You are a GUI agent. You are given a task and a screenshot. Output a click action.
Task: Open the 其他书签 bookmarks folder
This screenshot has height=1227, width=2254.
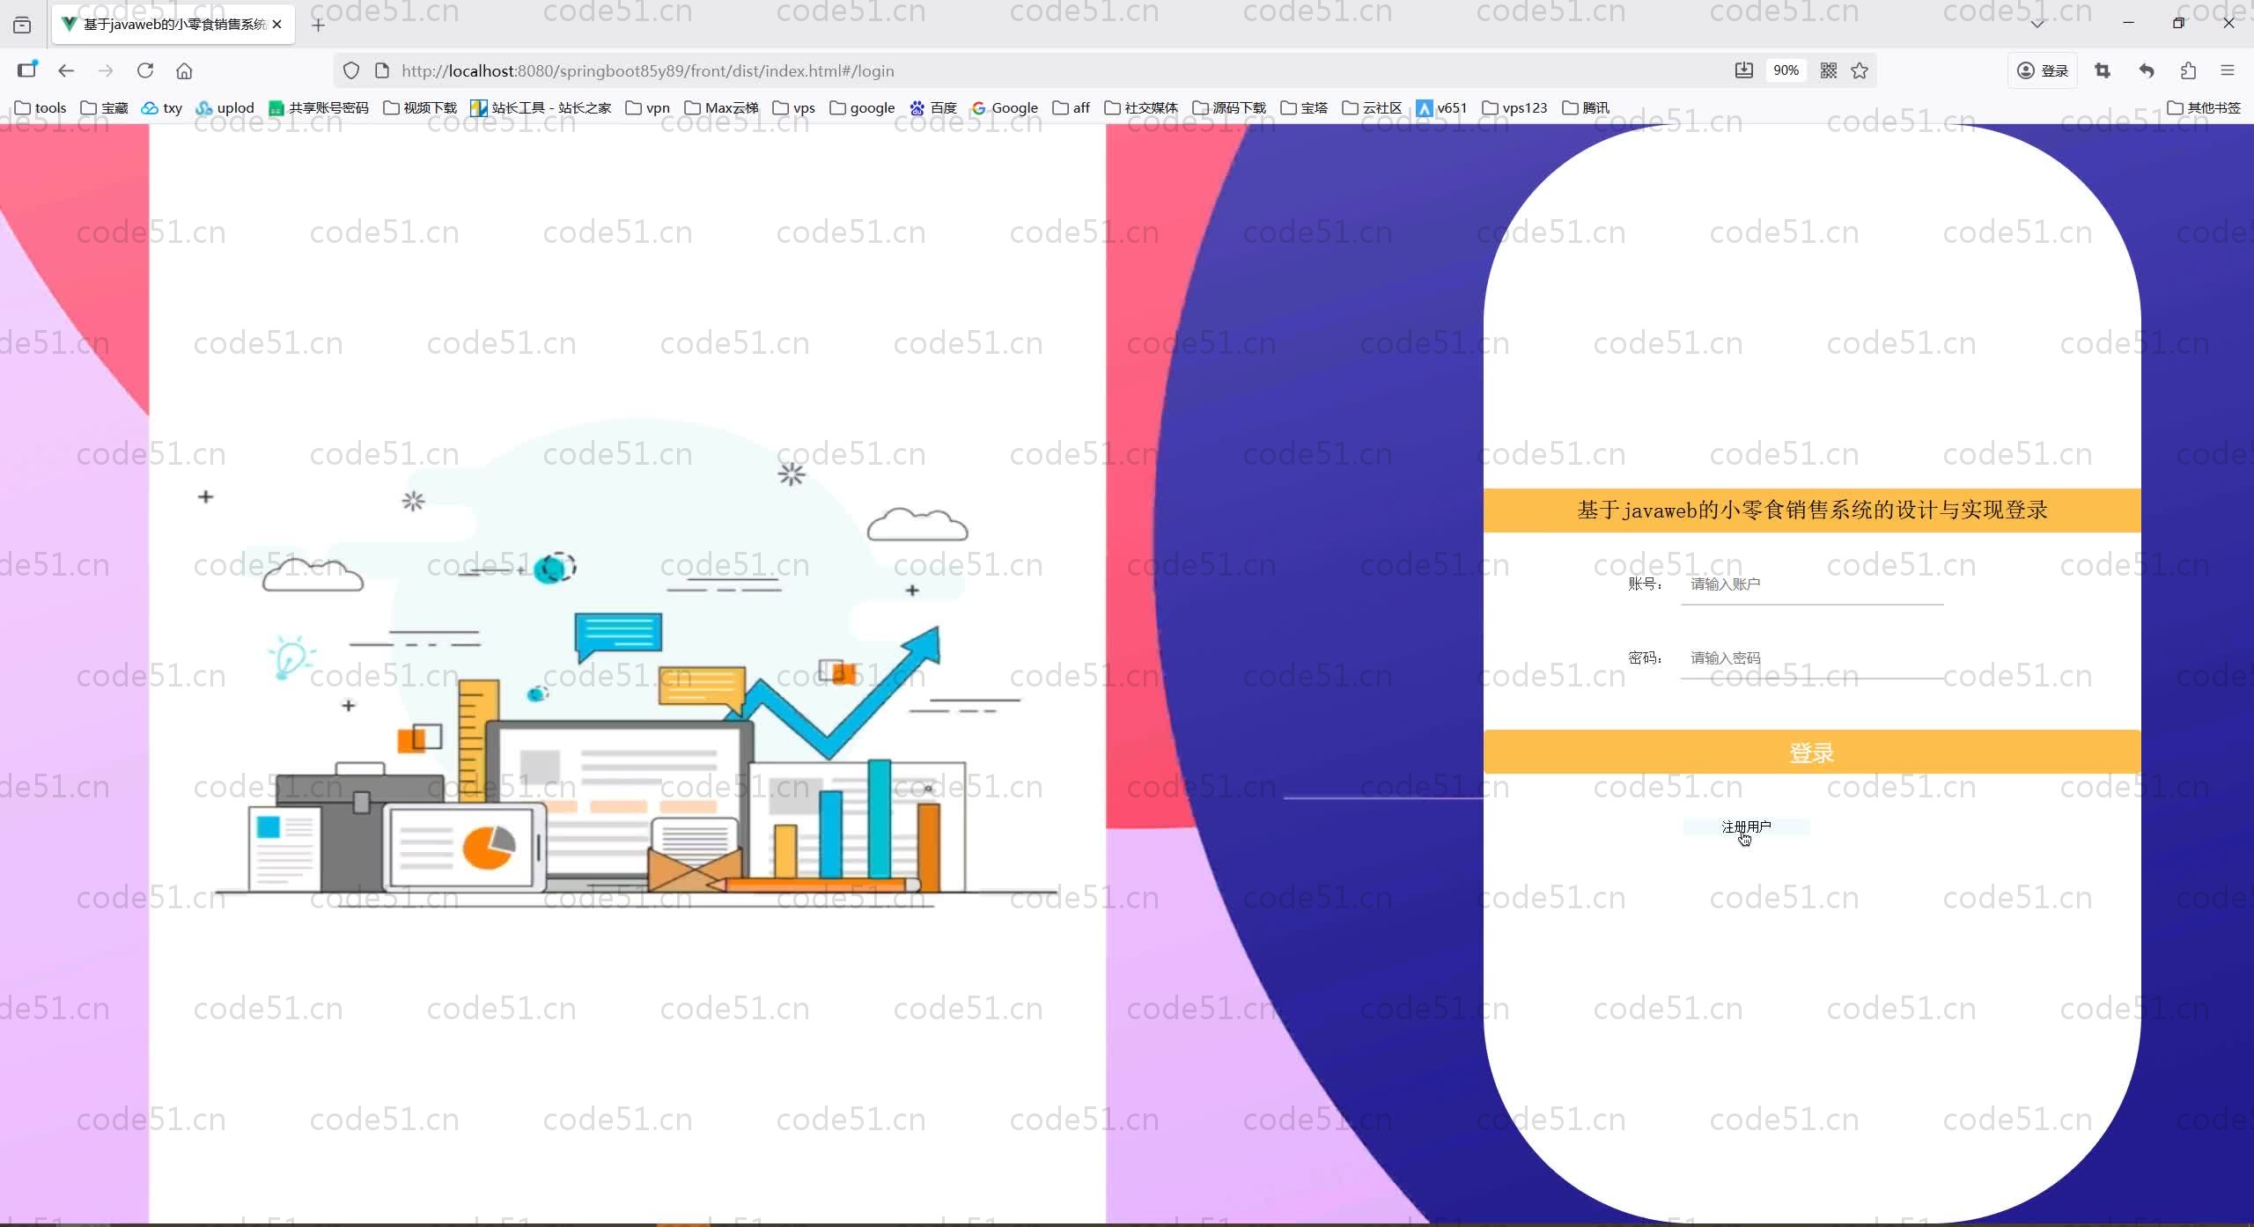coord(2203,107)
